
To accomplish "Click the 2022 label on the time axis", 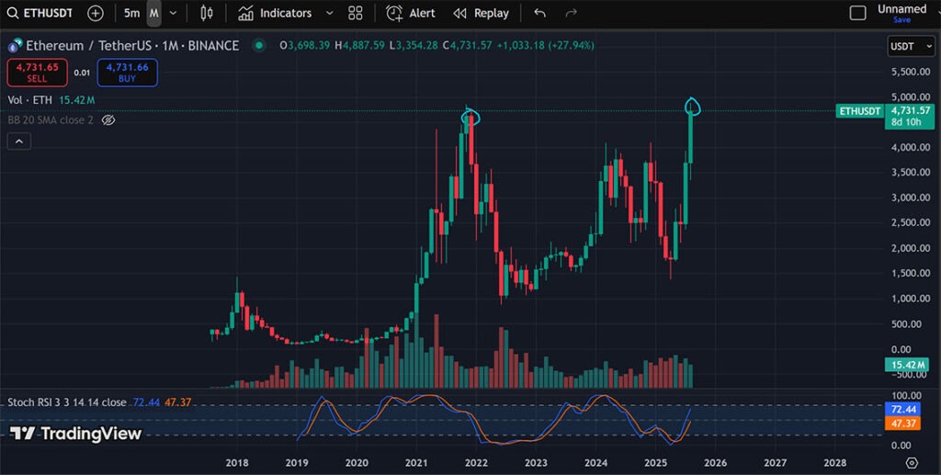I will [x=476, y=464].
